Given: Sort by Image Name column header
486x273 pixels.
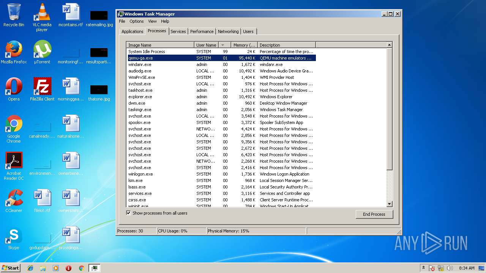Looking at the screenshot, I should click(160, 45).
